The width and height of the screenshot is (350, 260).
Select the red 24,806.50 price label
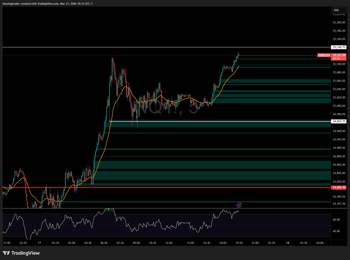click(339, 188)
